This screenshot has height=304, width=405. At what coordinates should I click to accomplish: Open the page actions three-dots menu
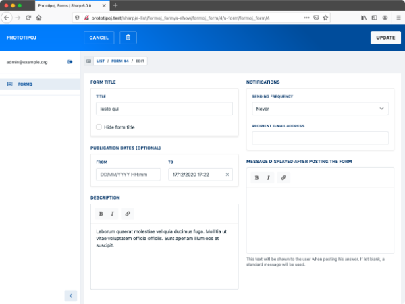[306, 18]
